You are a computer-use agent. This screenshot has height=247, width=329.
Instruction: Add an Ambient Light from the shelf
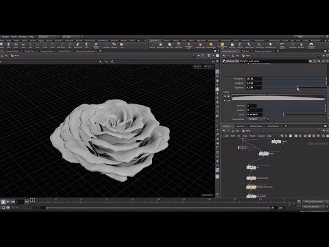pyautogui.click(x=270, y=45)
